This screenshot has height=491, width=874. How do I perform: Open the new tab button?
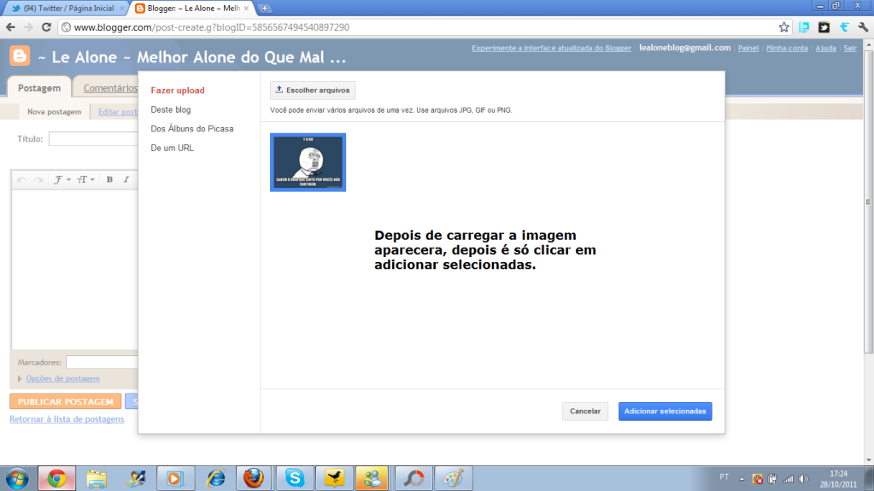click(x=266, y=9)
